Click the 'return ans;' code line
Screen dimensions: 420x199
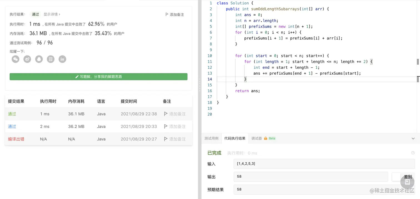[247, 91]
